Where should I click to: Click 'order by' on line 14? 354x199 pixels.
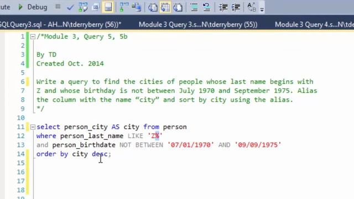[x=52, y=154]
